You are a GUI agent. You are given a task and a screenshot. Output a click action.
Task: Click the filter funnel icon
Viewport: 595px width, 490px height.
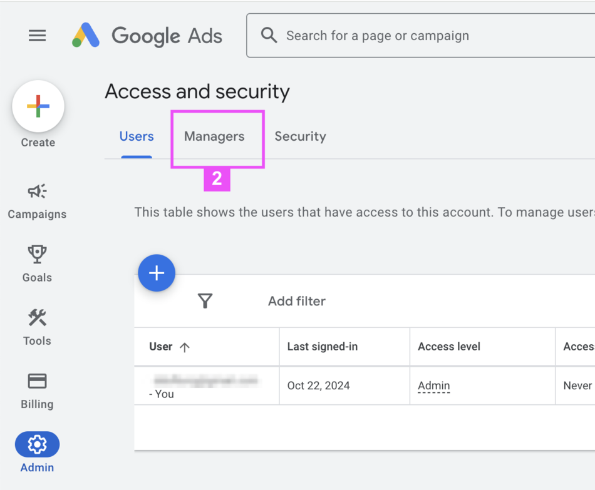click(x=205, y=301)
